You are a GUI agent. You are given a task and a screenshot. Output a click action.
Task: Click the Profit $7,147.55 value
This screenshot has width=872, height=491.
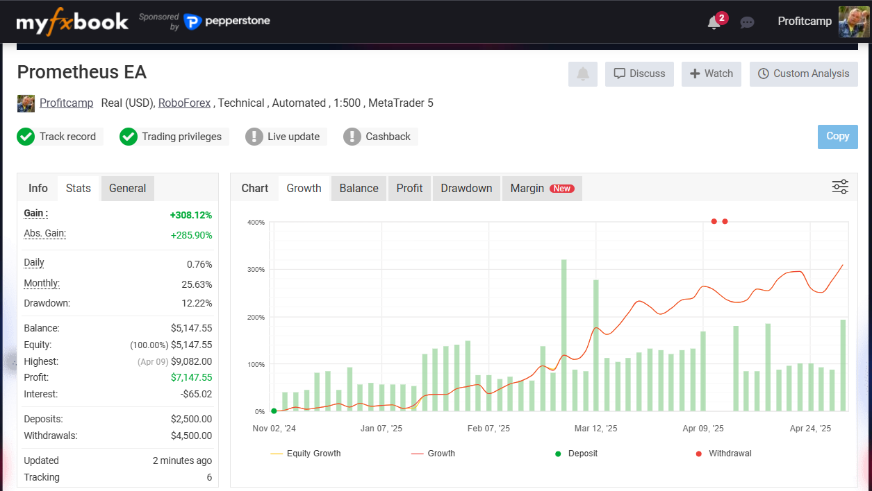coord(192,378)
